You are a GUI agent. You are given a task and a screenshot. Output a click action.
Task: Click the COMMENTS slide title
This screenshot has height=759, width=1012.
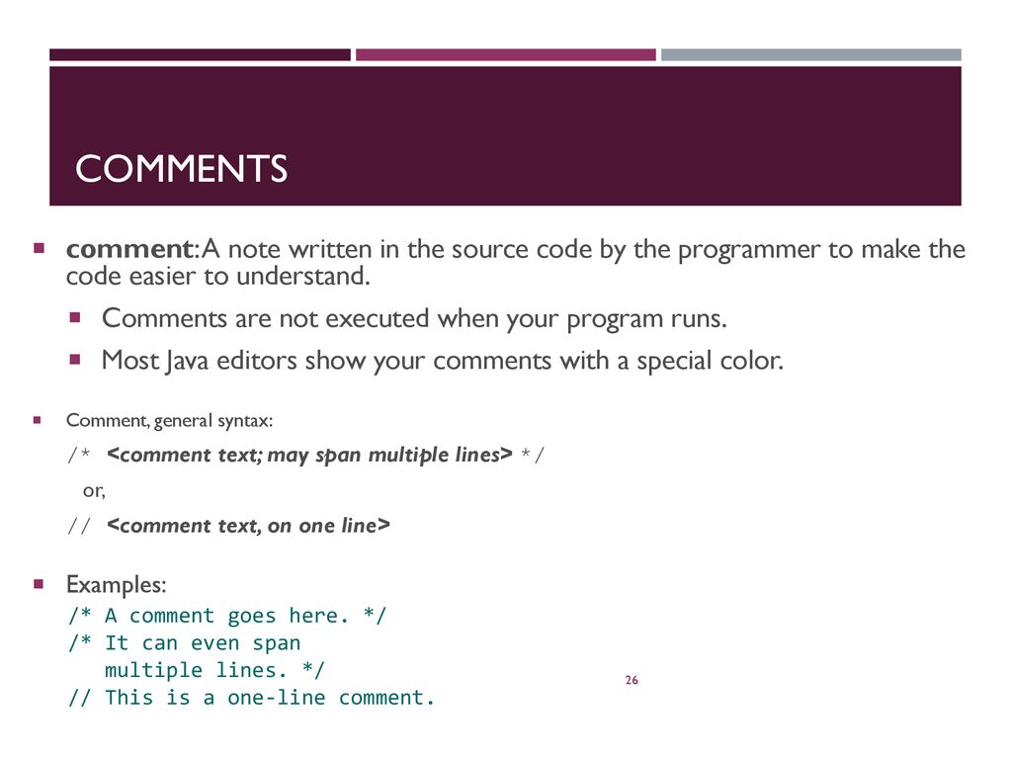point(182,169)
